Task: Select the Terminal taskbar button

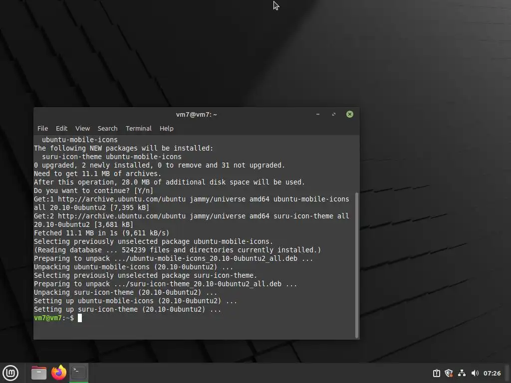Action: 79,373
